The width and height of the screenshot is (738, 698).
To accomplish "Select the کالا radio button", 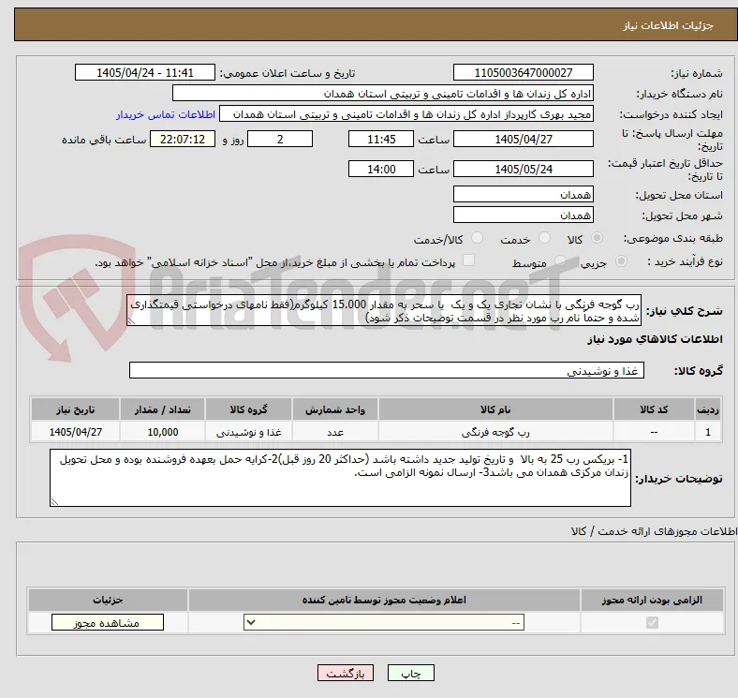I will tap(597, 238).
